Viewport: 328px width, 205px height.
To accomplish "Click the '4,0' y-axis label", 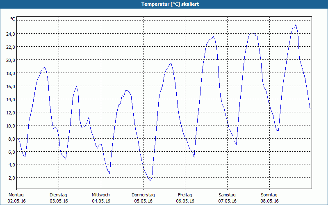I will (12, 165).
